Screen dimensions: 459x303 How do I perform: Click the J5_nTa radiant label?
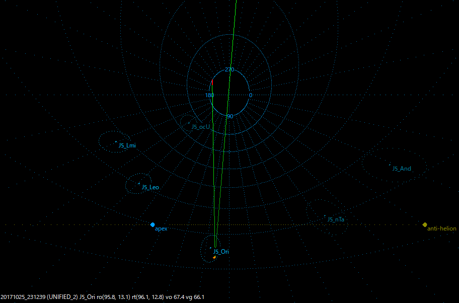click(x=336, y=219)
